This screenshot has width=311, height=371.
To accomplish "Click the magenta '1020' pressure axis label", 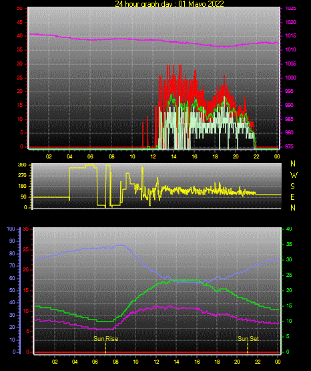I will 290,22.
